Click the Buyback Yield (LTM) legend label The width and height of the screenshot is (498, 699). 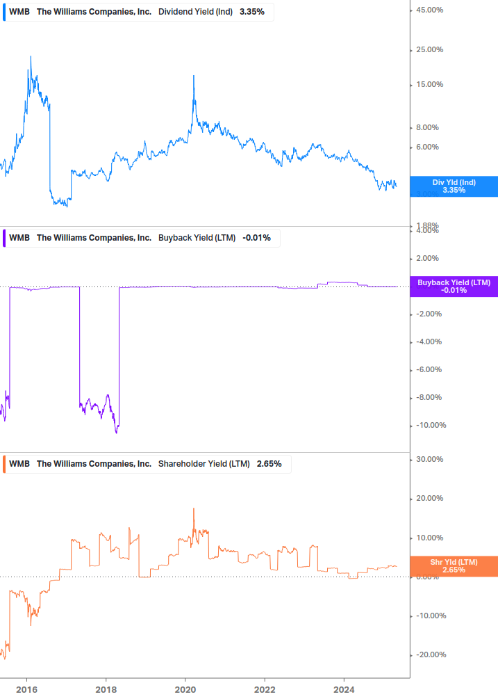coord(197,238)
